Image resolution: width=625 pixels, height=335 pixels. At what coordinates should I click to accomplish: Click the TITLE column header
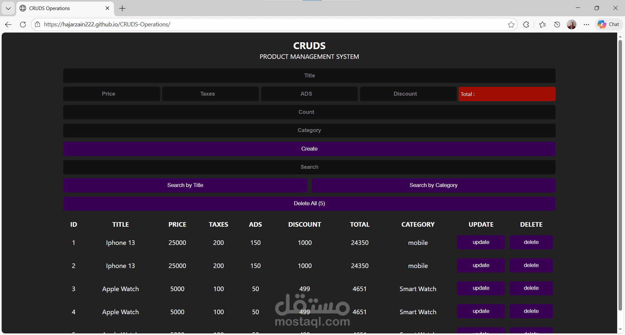tap(120, 224)
